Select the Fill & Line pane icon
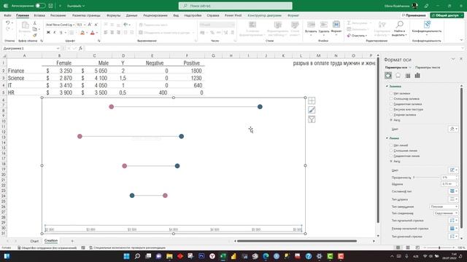The width and height of the screenshot is (467, 262). pos(388,76)
